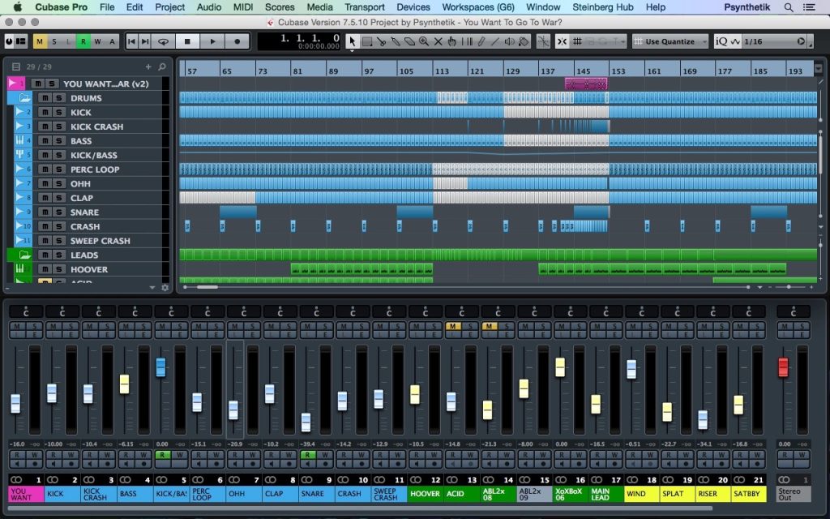
Task: Collapse the DRUMS folder track
Action: pos(24,98)
